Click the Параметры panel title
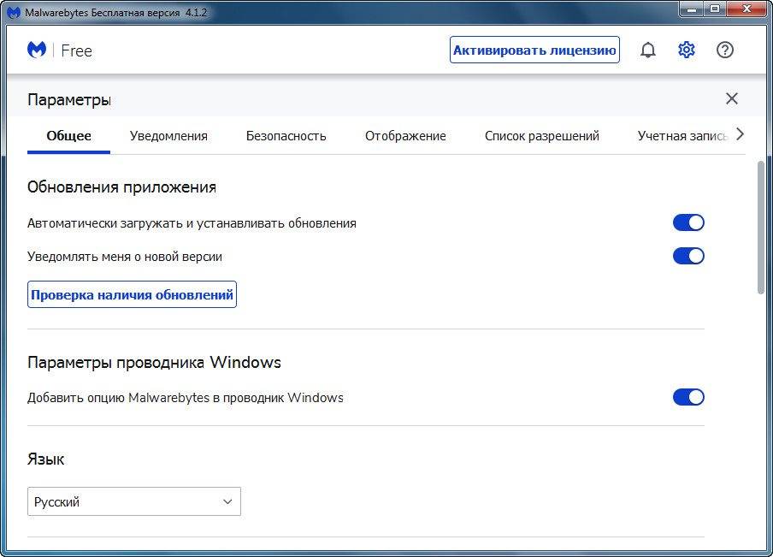The image size is (773, 557). pos(69,99)
